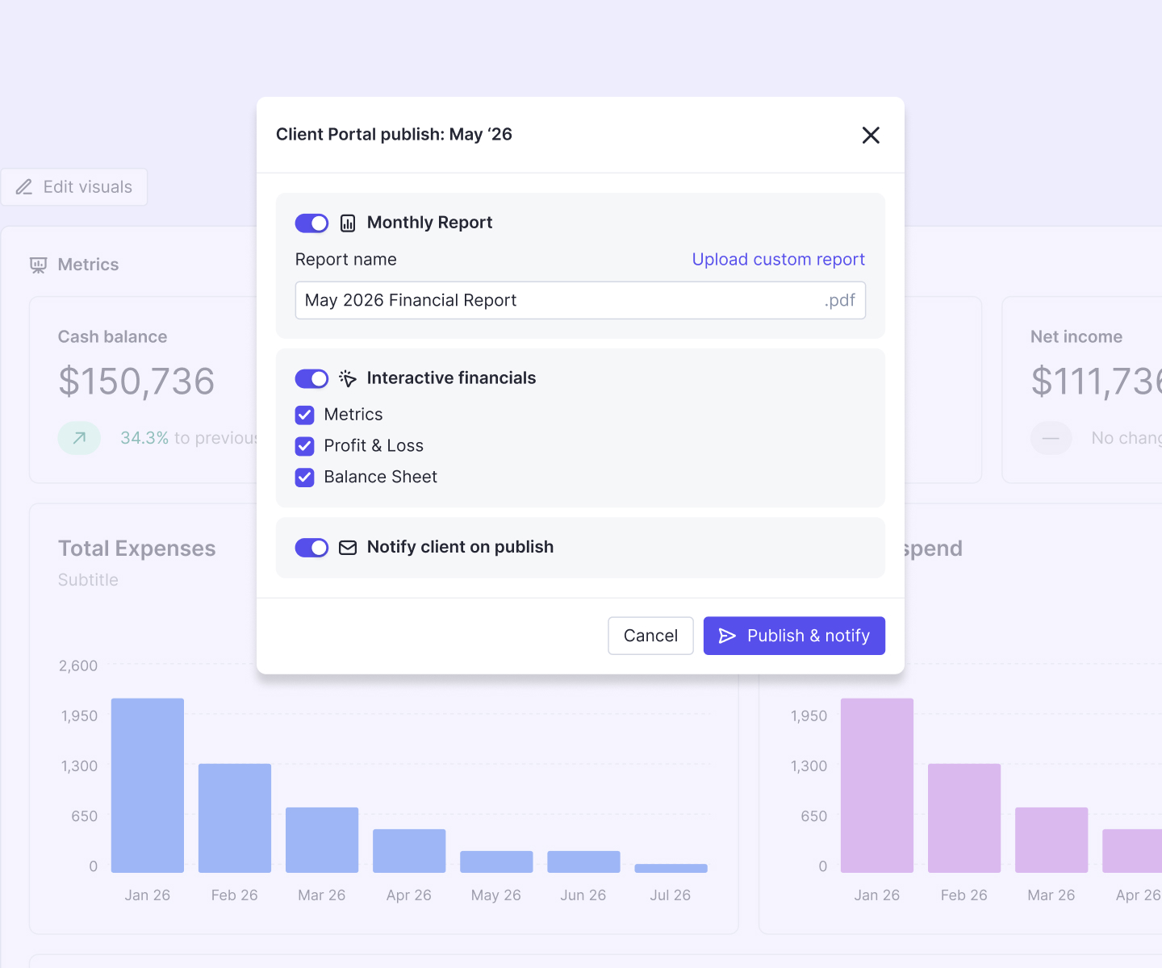Click the paper plane icon on Publish button
This screenshot has width=1162, height=968.
[727, 636]
